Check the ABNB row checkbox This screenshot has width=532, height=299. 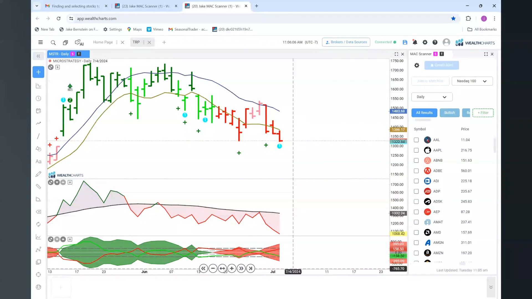point(416,161)
